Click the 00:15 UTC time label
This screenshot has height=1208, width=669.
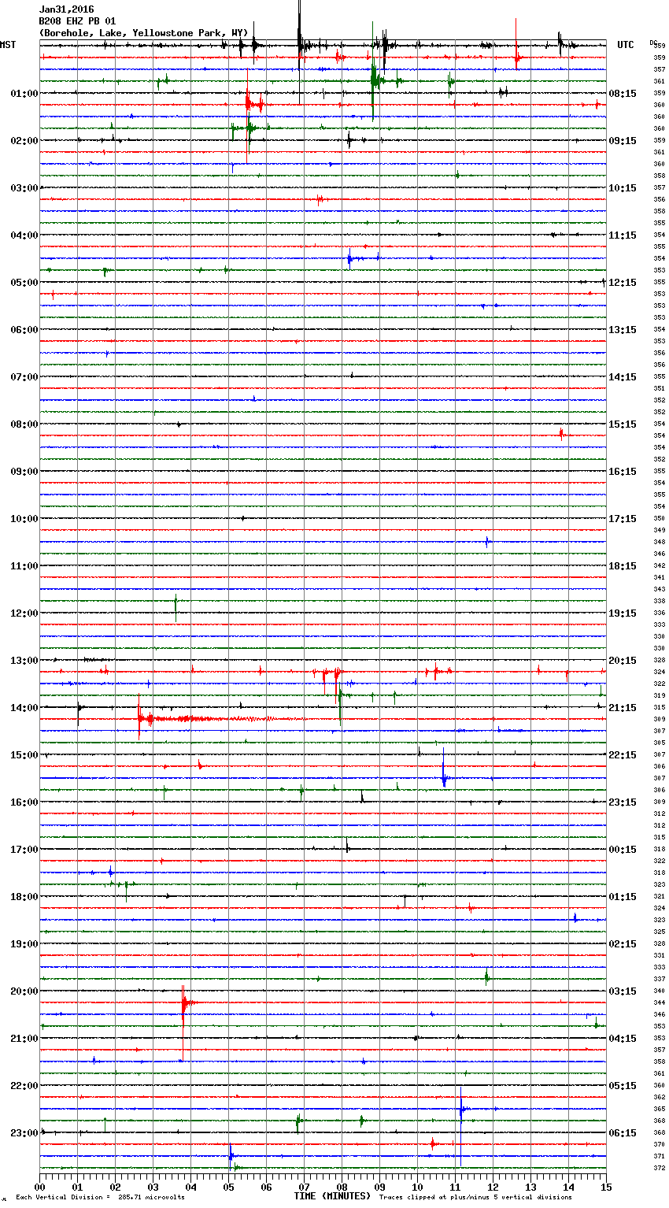[x=623, y=850]
